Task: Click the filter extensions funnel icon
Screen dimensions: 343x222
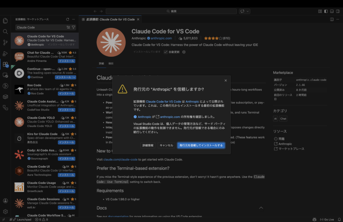Action: click(73, 27)
